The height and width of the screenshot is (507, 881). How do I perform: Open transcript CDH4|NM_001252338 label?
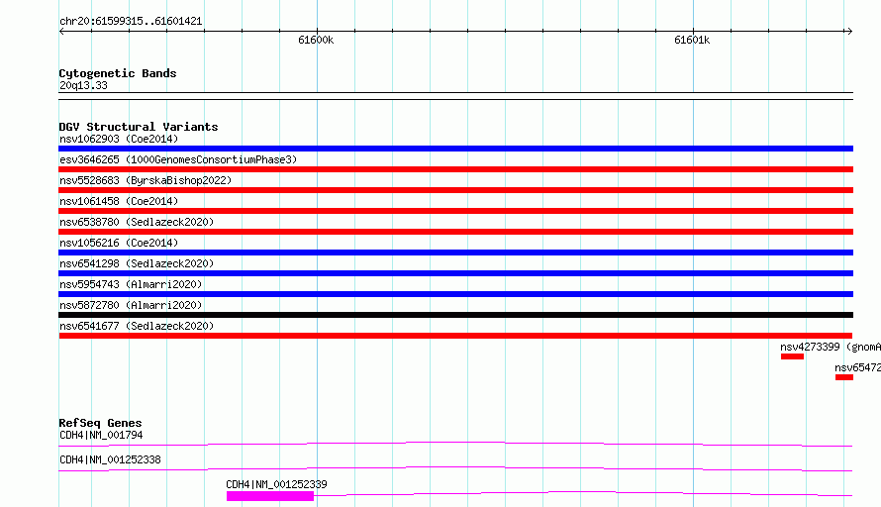coord(110,459)
